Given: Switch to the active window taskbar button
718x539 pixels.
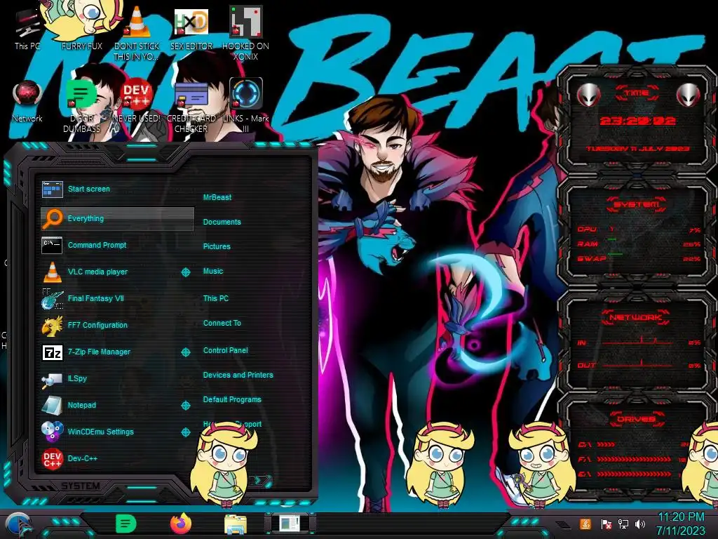Looking at the screenshot, I should (290, 524).
